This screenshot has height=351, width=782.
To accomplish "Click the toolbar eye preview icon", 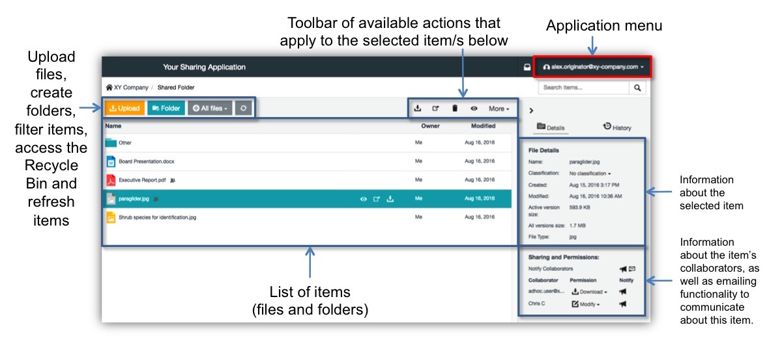I will click(474, 109).
